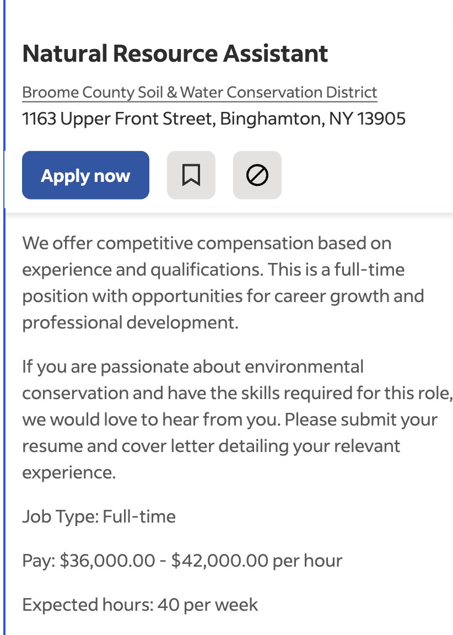Click the Job Type: Full-time line
The height and width of the screenshot is (635, 453).
[x=99, y=516]
